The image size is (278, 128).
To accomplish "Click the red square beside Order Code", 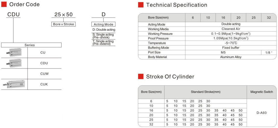I will (x=4, y=4).
